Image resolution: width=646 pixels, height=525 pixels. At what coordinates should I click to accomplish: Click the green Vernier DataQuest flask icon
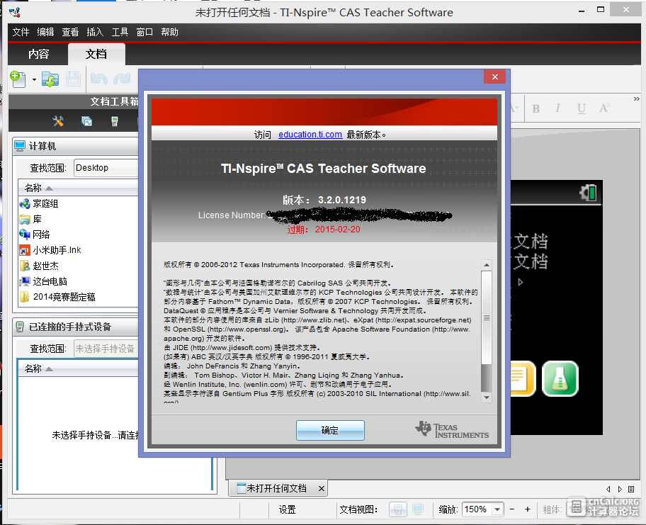click(x=560, y=379)
